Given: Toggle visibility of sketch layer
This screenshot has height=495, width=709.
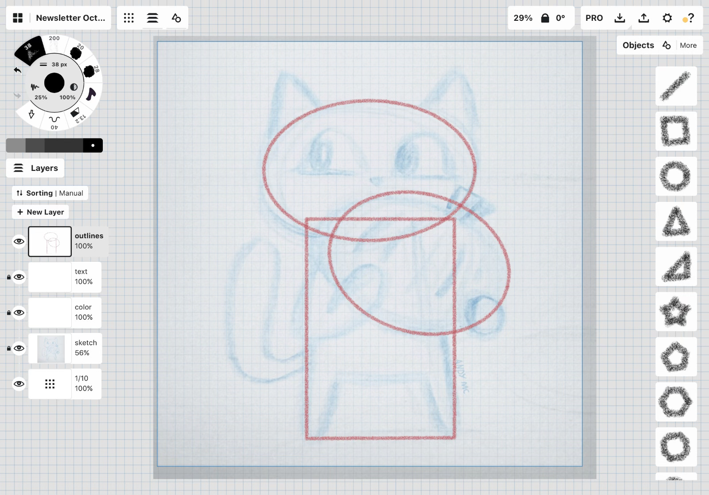Looking at the screenshot, I should (x=19, y=348).
